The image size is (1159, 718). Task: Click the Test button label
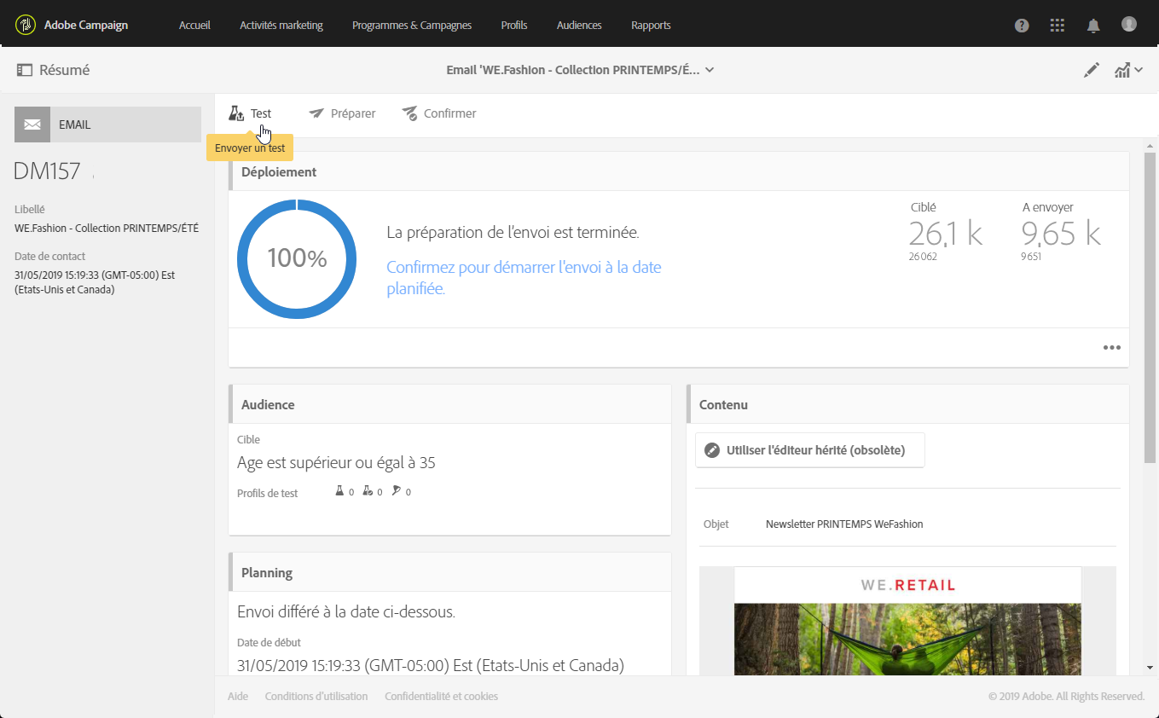(261, 113)
